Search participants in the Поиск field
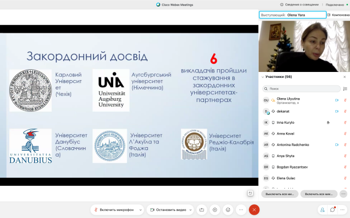 pyautogui.click(x=301, y=88)
